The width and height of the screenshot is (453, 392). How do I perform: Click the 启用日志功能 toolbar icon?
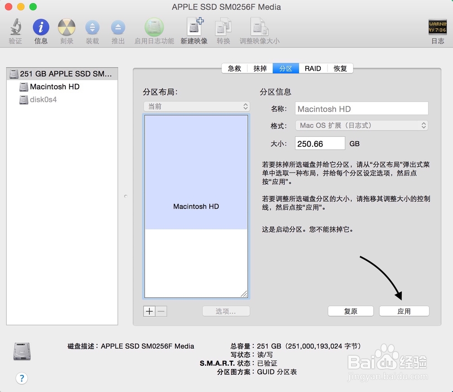point(154,28)
